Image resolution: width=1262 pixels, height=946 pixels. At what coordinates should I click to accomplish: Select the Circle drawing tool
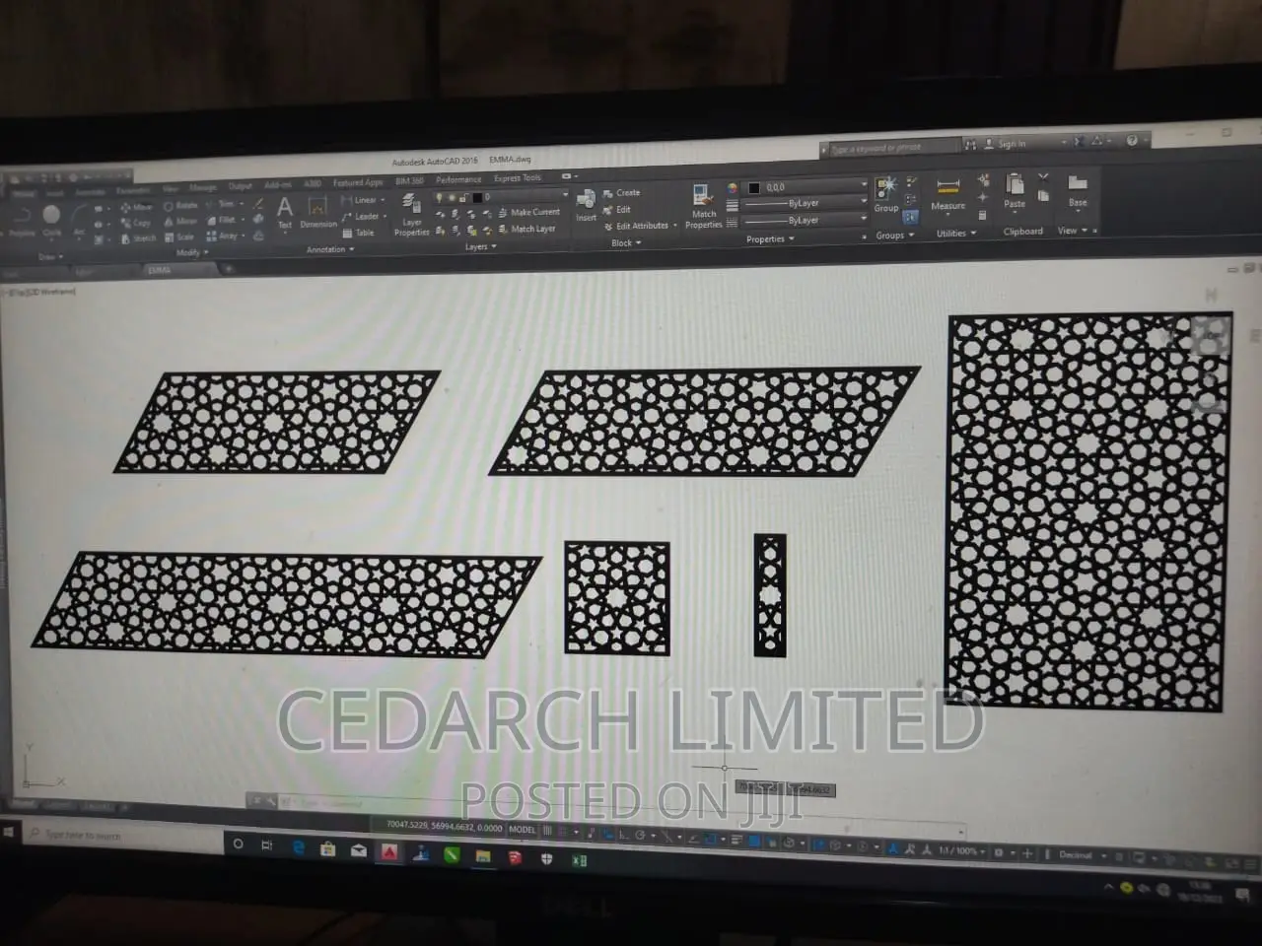(x=51, y=219)
